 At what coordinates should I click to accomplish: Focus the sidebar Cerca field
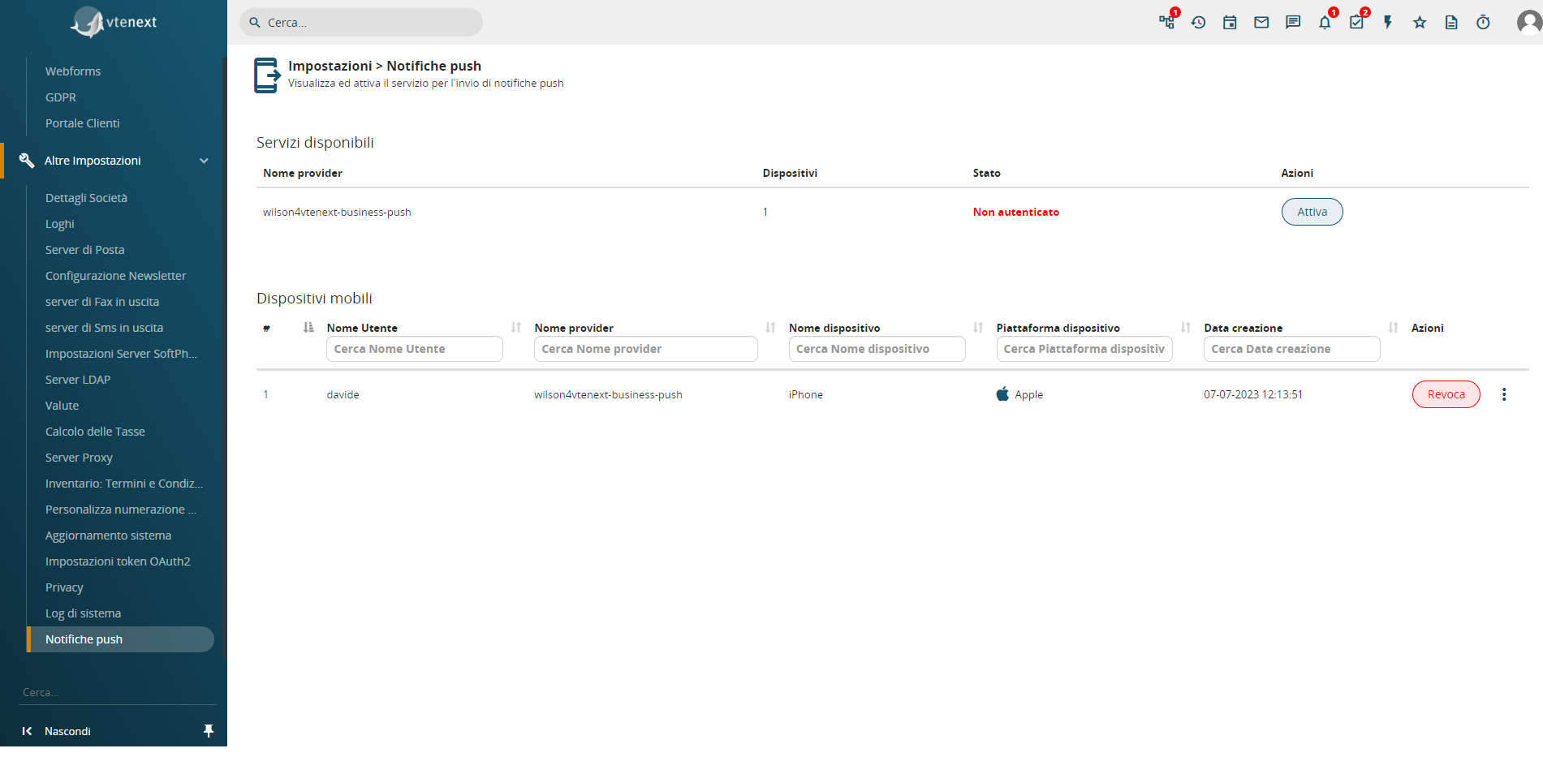coord(118,692)
